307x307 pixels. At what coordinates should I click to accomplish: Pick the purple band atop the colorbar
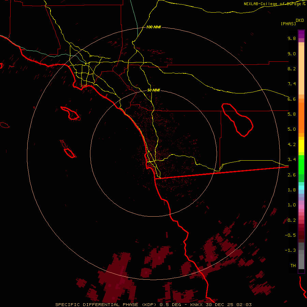301,34
